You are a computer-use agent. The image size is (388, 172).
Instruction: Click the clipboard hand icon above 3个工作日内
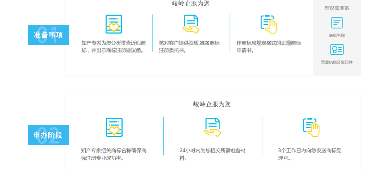(x=311, y=127)
